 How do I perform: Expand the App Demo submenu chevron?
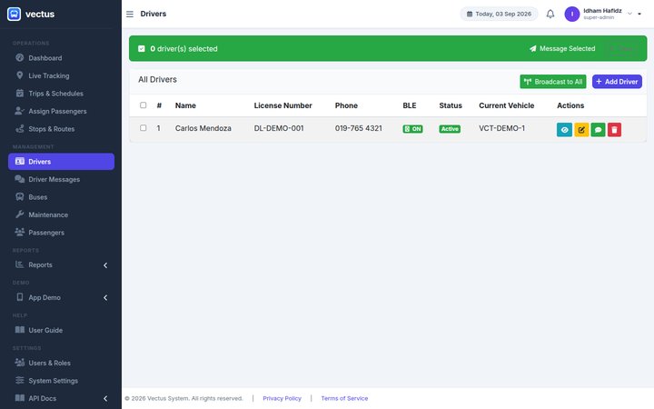[105, 297]
